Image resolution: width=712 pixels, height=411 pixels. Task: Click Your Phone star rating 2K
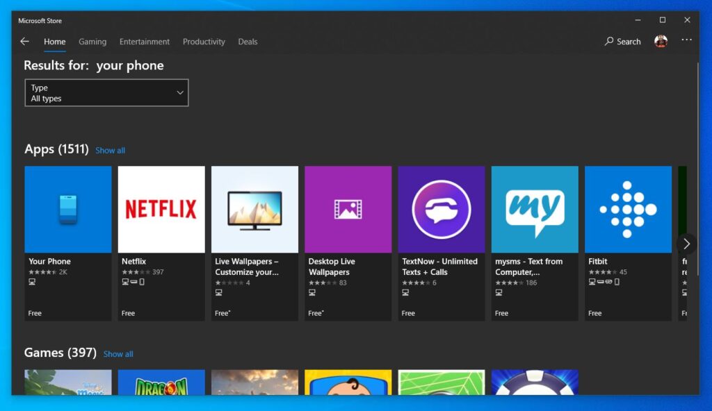coord(48,272)
